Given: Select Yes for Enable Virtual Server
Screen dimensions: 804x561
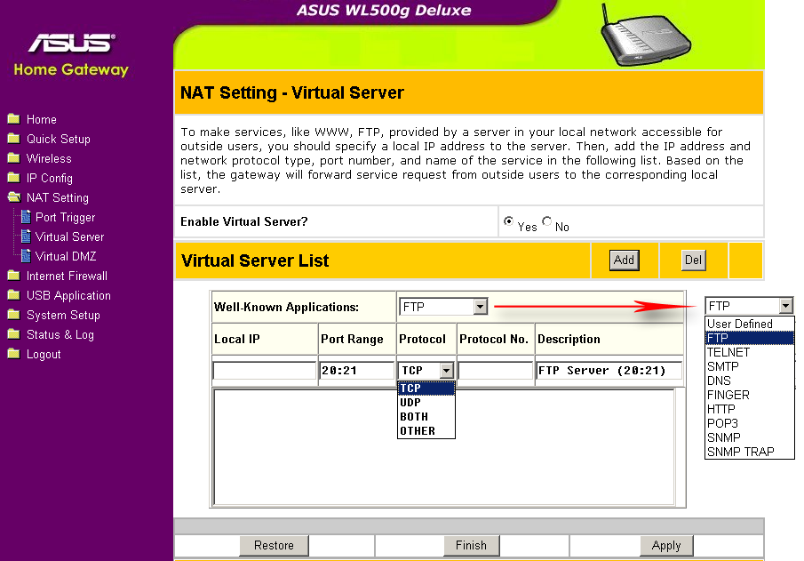Looking at the screenshot, I should [x=508, y=221].
